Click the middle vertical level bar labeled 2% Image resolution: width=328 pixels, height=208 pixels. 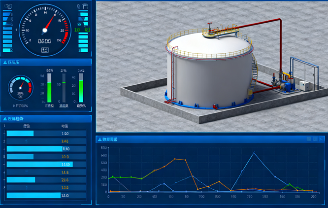pyautogui.click(x=63, y=89)
